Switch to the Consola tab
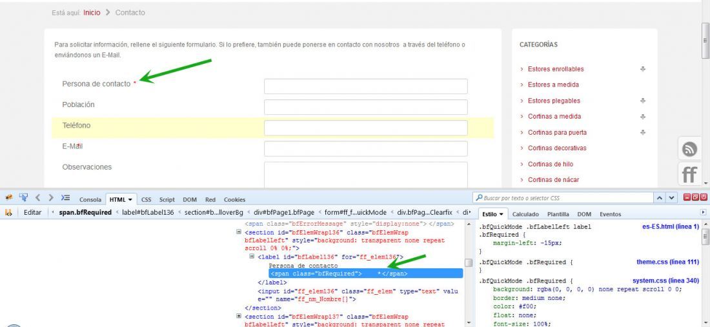This screenshot has height=327, width=710. [90, 199]
